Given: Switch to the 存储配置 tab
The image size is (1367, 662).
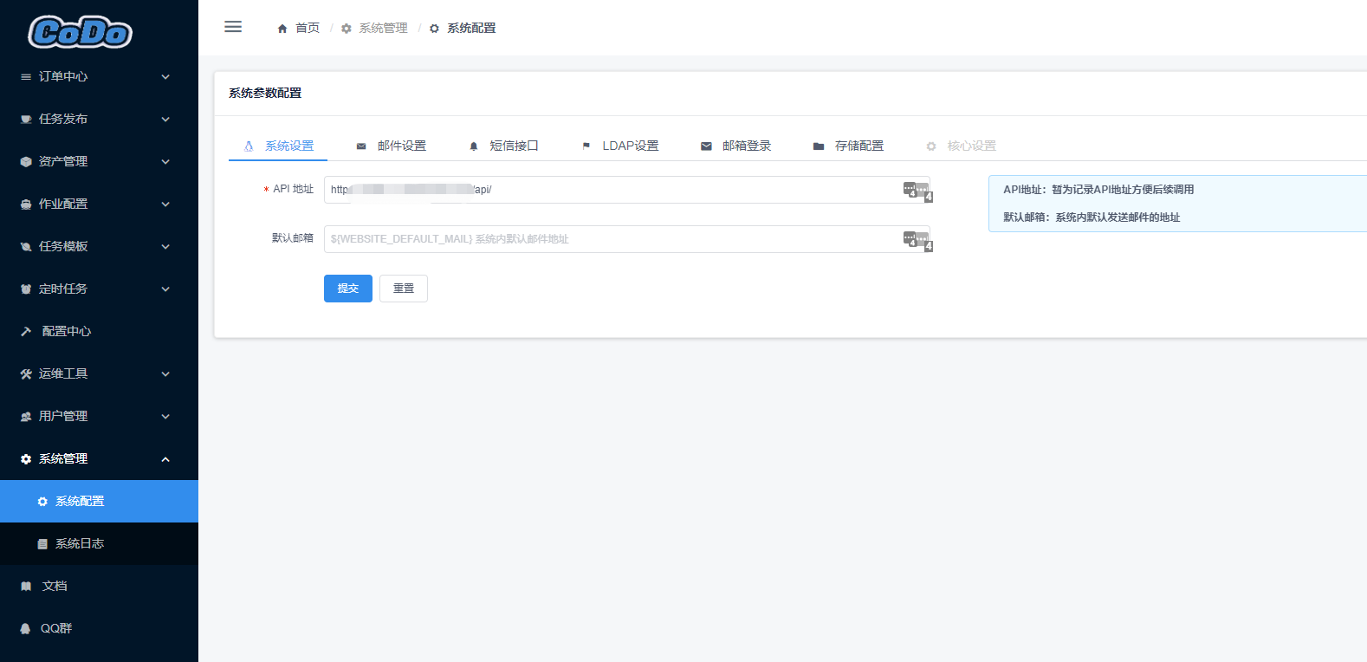Looking at the screenshot, I should pos(848,146).
